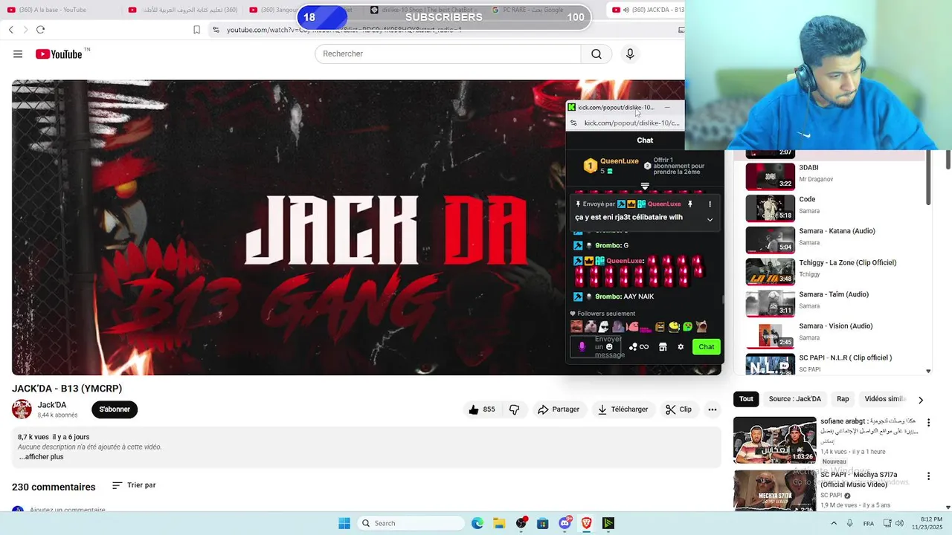The height and width of the screenshot is (535, 952).
Task: Show more filter chips with right arrow
Action: pyautogui.click(x=920, y=400)
